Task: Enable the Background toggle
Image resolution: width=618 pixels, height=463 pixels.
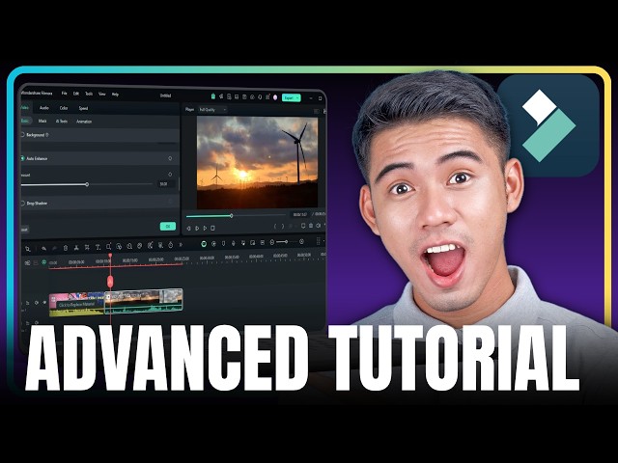Action: 22,135
